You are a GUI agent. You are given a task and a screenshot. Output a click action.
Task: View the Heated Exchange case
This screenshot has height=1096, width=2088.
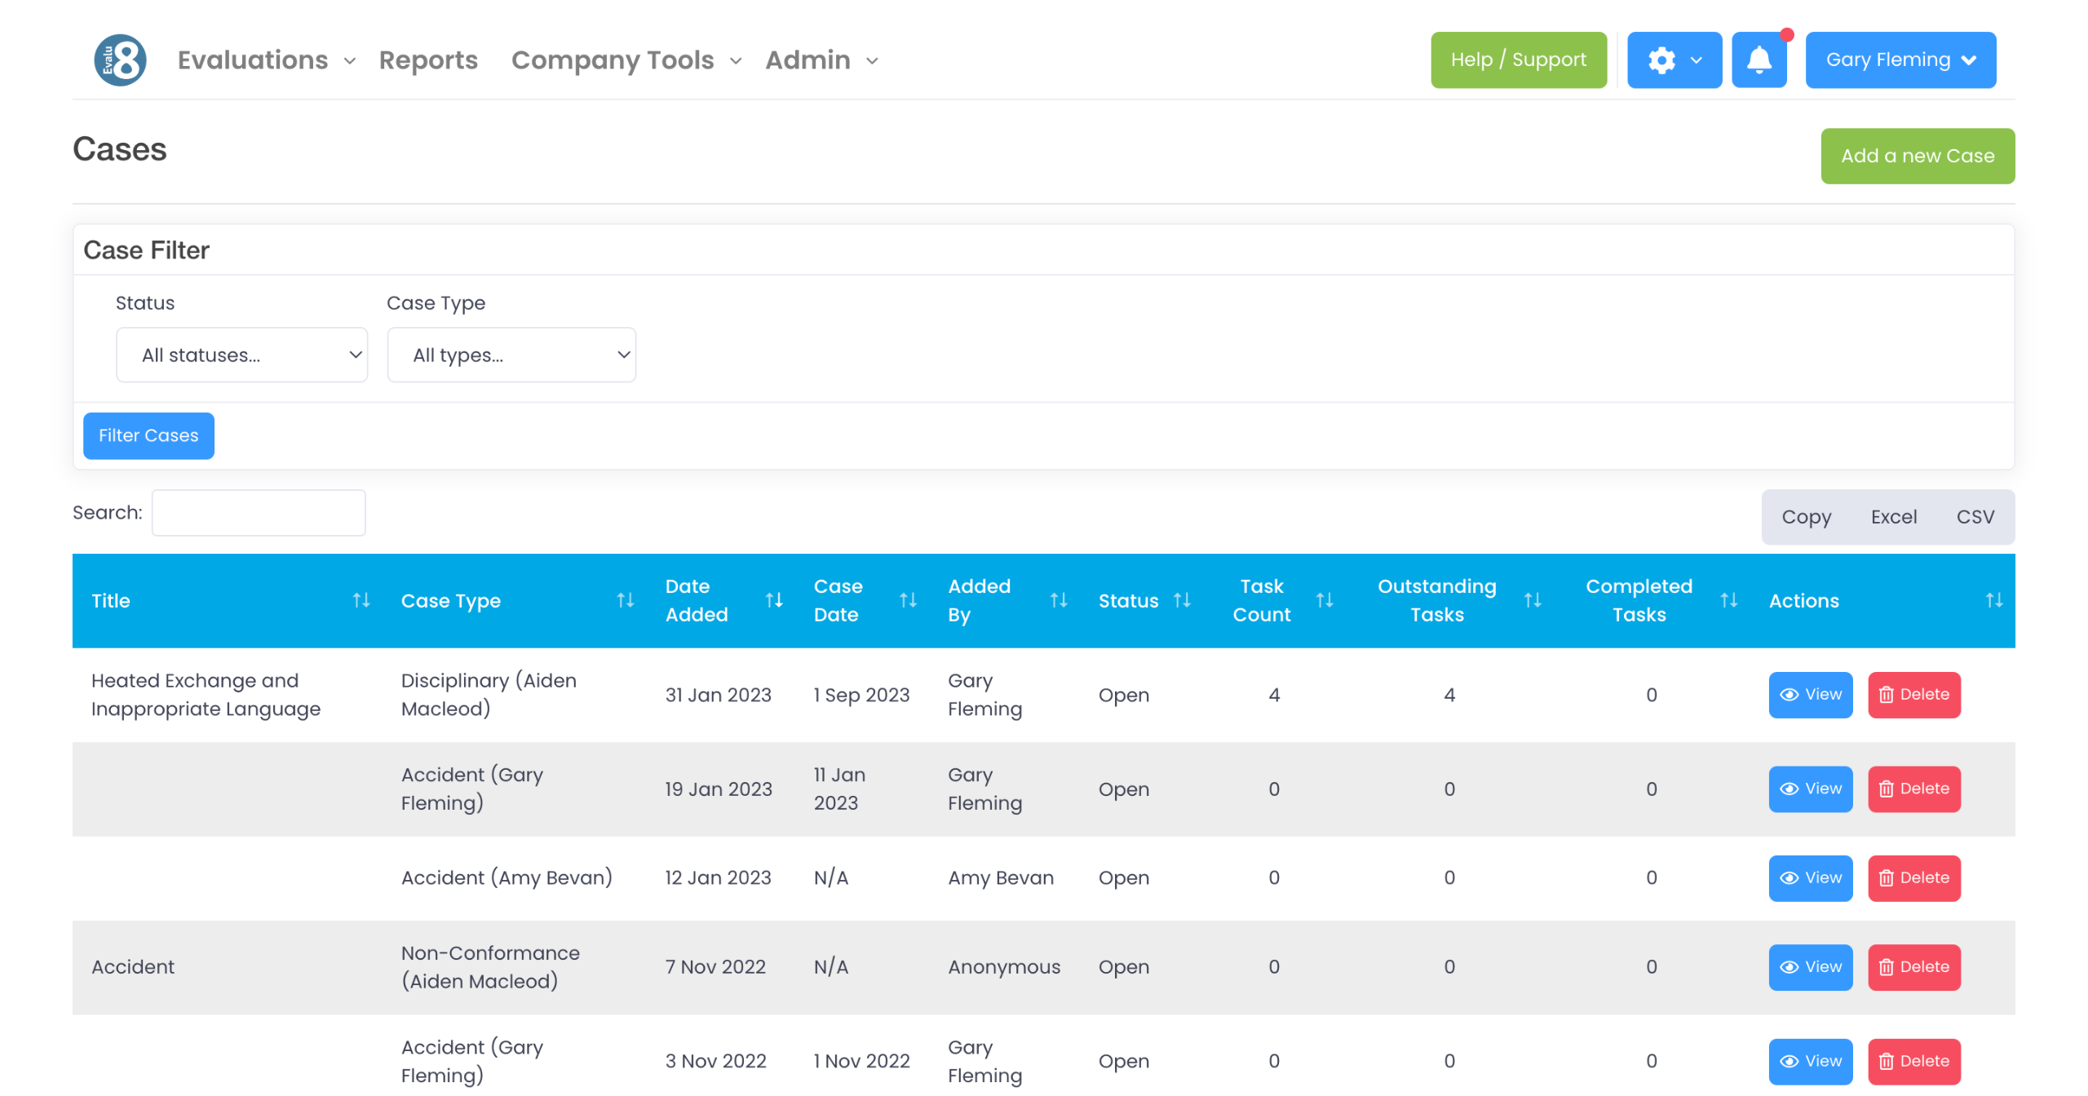tap(1809, 694)
